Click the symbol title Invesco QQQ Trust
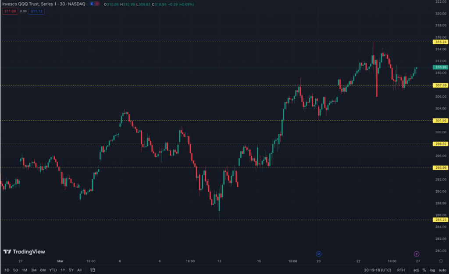This screenshot has width=449, height=274. (x=44, y=4)
